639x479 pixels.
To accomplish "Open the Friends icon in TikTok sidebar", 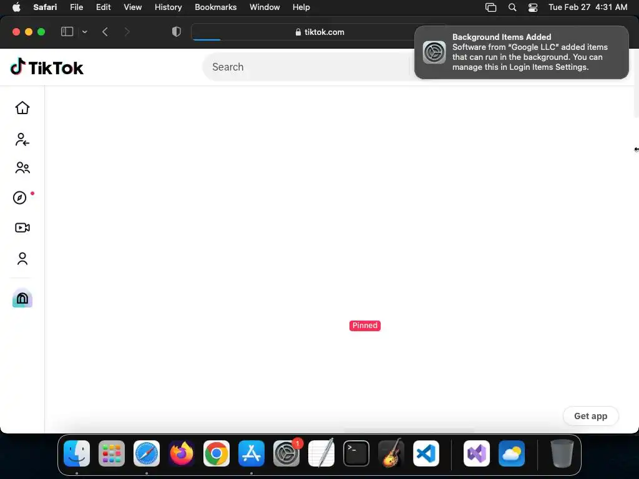I will click(x=22, y=168).
